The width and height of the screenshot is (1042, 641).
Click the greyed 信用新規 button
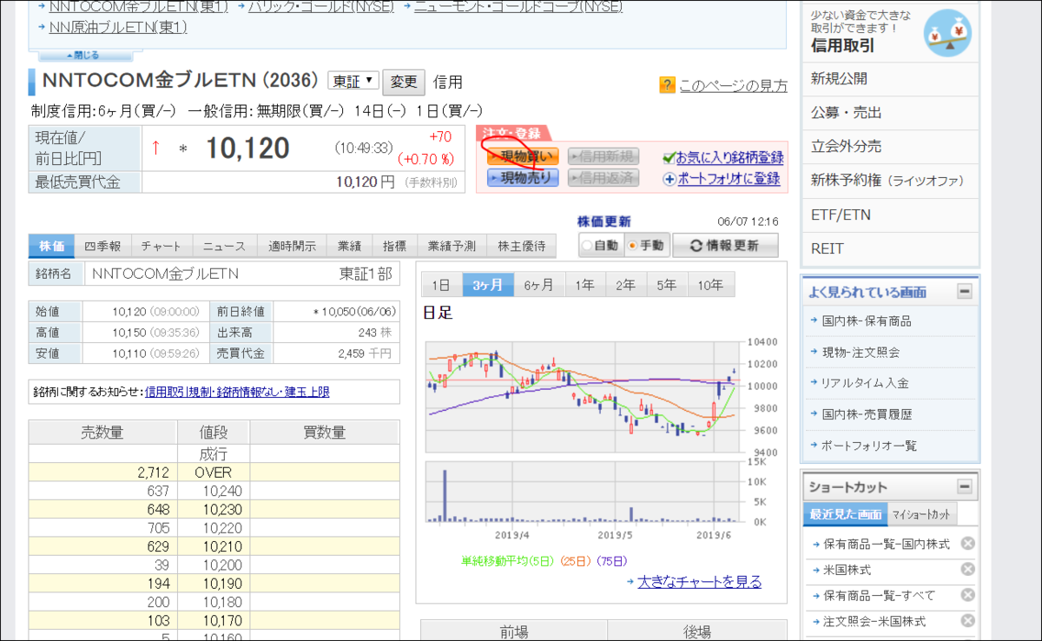(x=603, y=157)
